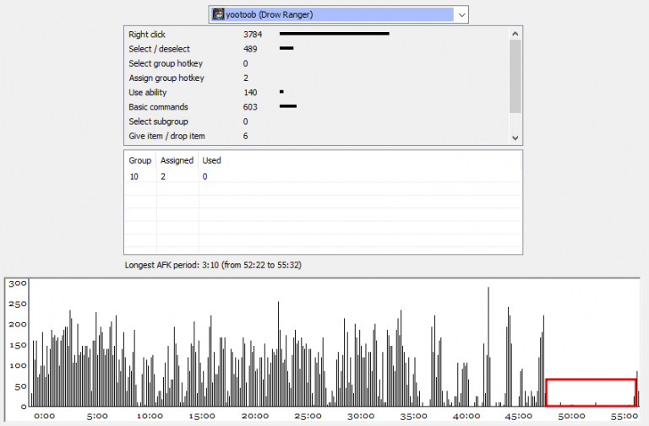Viewport: 649px width, 426px height.
Task: Select the Select group hotkey row
Action: (x=317, y=63)
